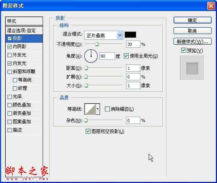Viewport: 217px width, 183px height.
Task: Enable the 纹理 sub-option checkbox
Action: point(15,88)
